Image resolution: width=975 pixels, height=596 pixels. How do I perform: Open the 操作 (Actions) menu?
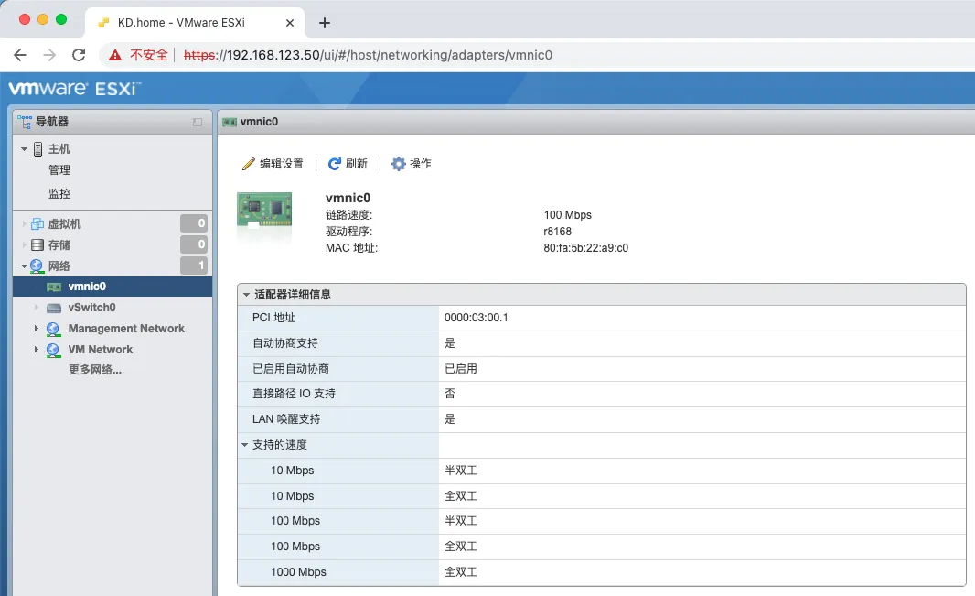click(x=411, y=164)
